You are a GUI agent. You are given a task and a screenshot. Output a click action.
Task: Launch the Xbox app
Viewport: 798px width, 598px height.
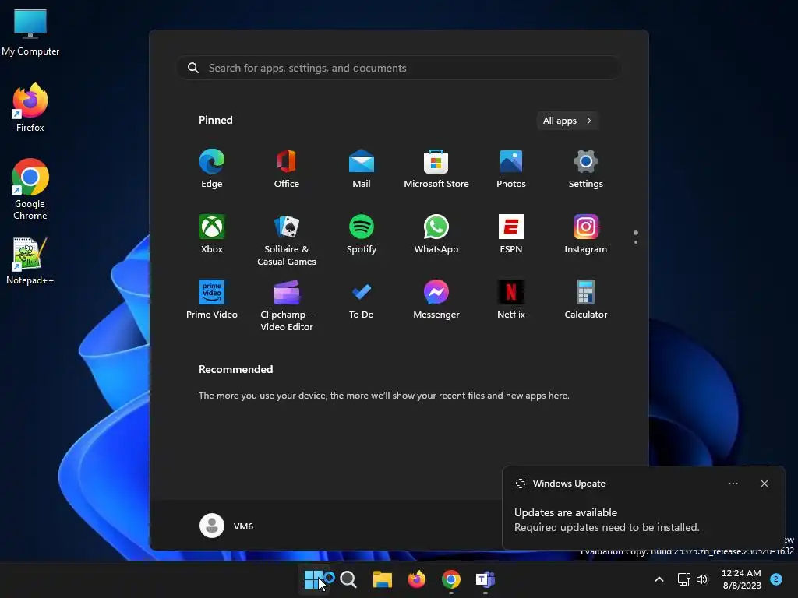pos(212,234)
